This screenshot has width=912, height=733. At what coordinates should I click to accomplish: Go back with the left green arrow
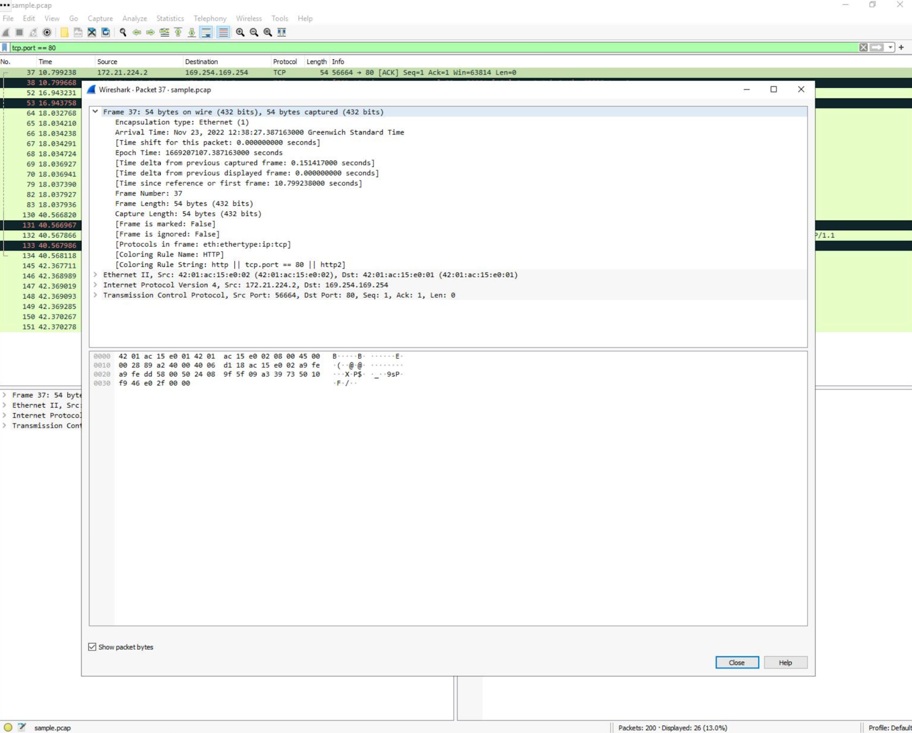[137, 32]
